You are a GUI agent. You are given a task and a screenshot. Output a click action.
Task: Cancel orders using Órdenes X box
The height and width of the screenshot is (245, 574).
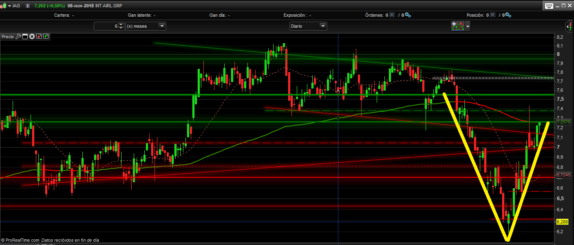392,15
